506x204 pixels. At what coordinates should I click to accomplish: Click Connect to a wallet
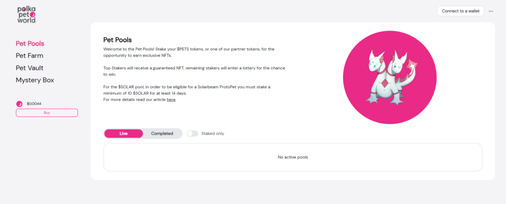click(x=461, y=11)
